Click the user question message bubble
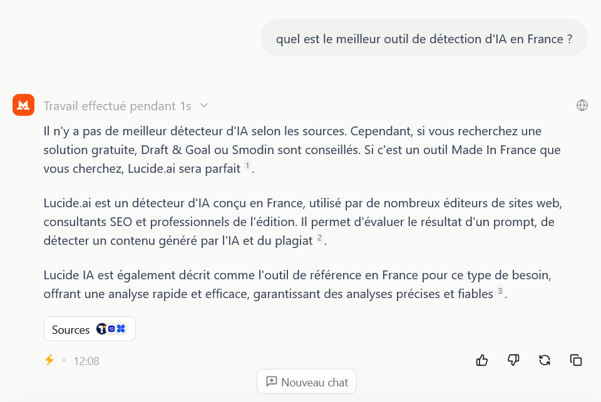The image size is (601, 402). point(424,39)
